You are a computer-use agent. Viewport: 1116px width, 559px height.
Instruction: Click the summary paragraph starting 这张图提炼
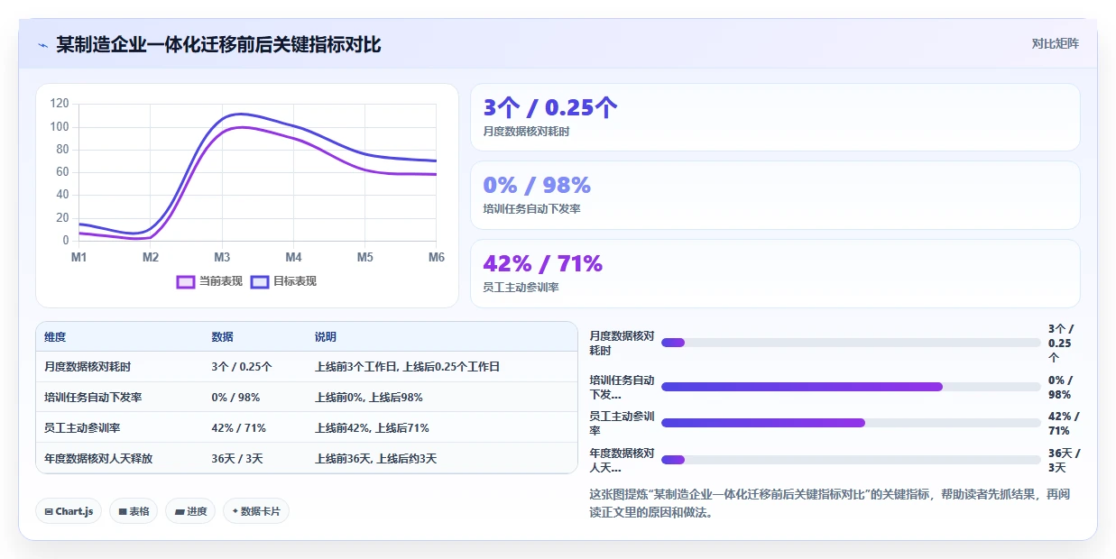[830, 503]
